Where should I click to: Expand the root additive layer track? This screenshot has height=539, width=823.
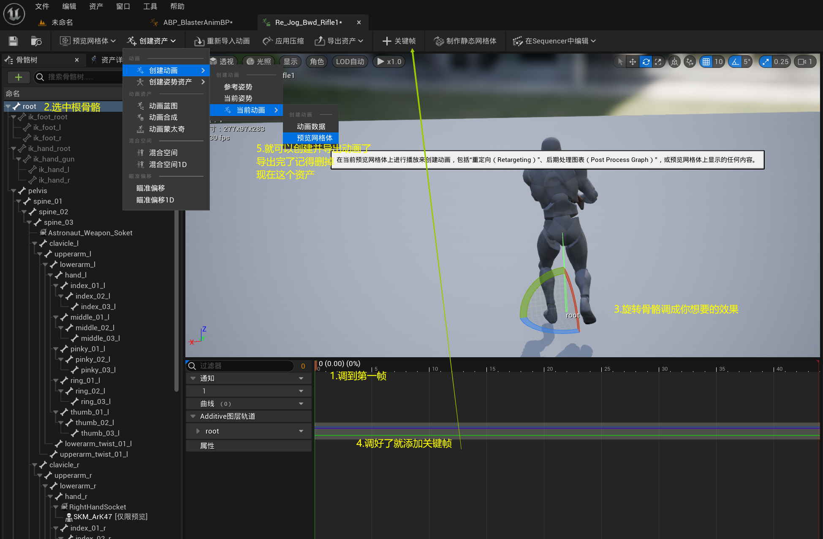coord(198,431)
